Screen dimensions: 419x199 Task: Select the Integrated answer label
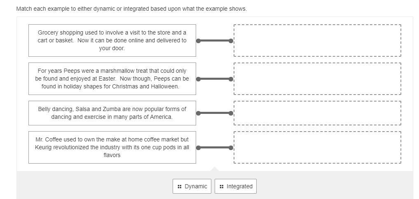click(239, 186)
